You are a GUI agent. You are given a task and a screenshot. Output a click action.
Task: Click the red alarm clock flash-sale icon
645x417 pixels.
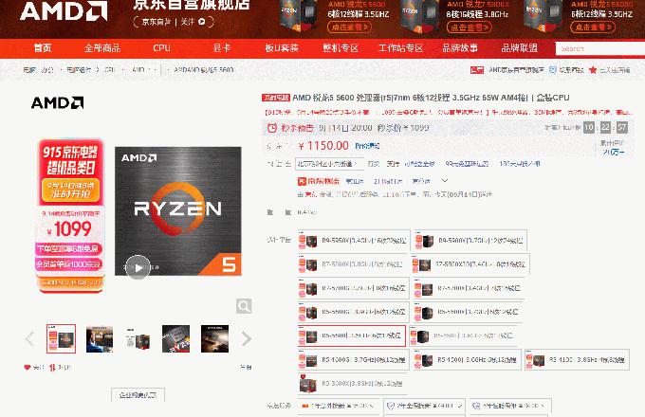click(x=272, y=128)
